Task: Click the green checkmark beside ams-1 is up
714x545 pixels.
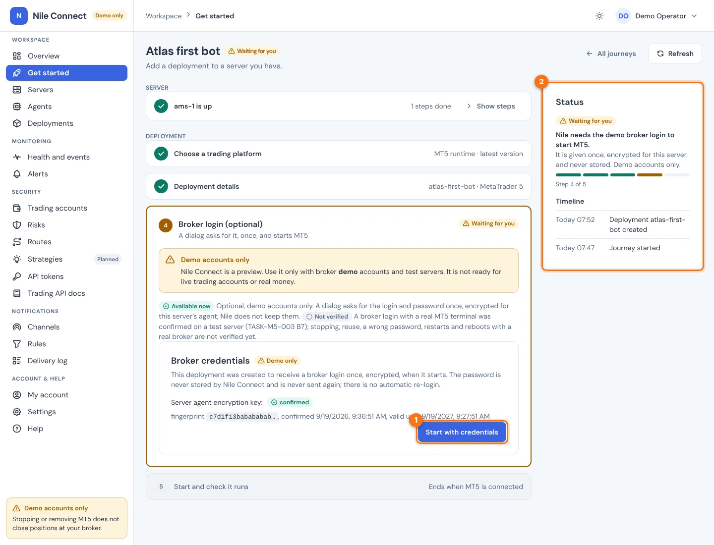Action: [161, 106]
